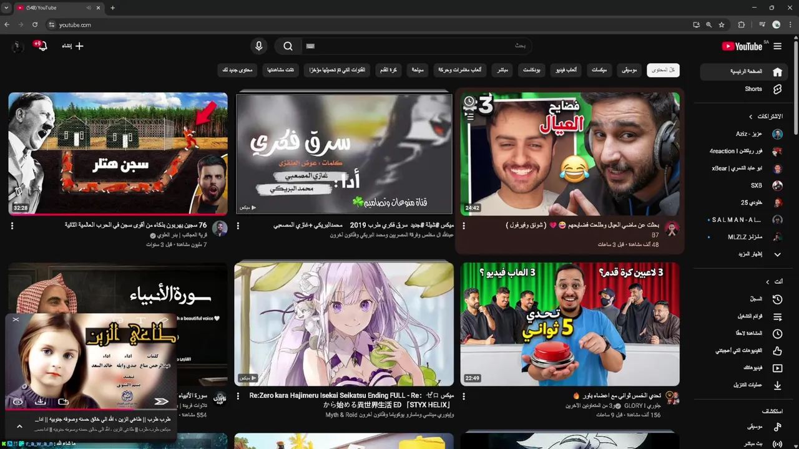The image size is (799, 449).
Task: Open the تحدي 5 ثواني video thumbnail
Action: [570, 324]
